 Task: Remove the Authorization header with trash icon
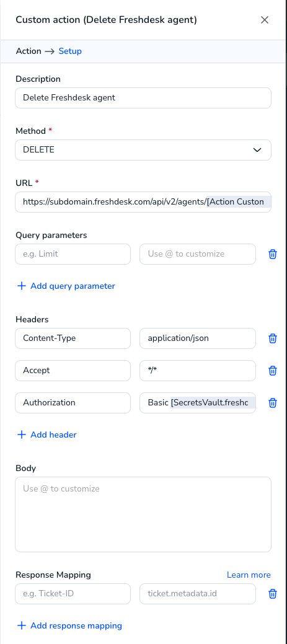(273, 402)
